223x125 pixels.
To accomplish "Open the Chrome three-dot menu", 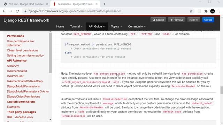I will coord(219,11).
